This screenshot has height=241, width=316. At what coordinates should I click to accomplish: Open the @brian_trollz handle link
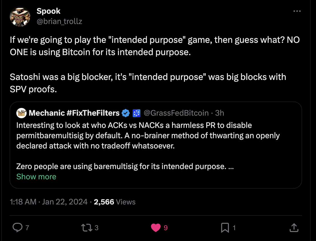coord(59,21)
